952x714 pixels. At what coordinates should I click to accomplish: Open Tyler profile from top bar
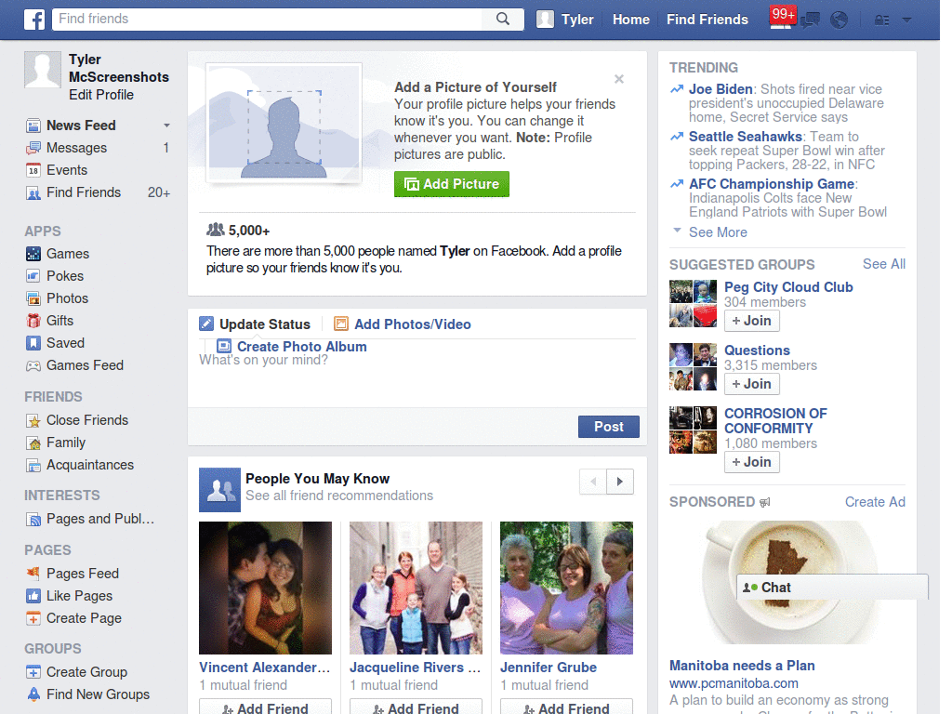pos(565,20)
